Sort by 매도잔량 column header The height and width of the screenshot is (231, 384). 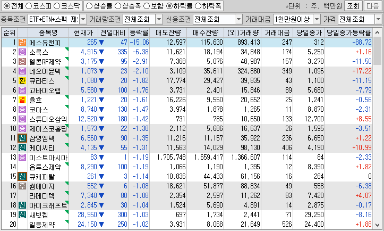pos(168,32)
